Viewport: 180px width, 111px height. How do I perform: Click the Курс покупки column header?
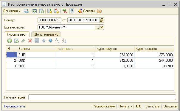pos(115,49)
